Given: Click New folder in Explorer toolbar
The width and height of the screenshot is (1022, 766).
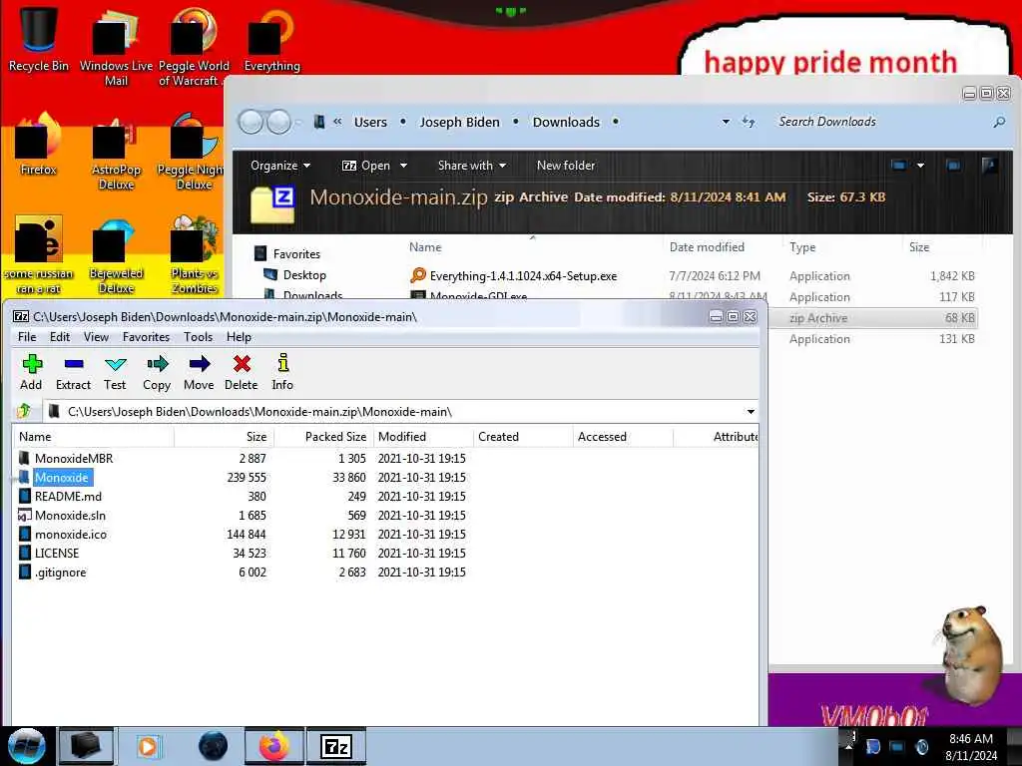Looking at the screenshot, I should 566,166.
